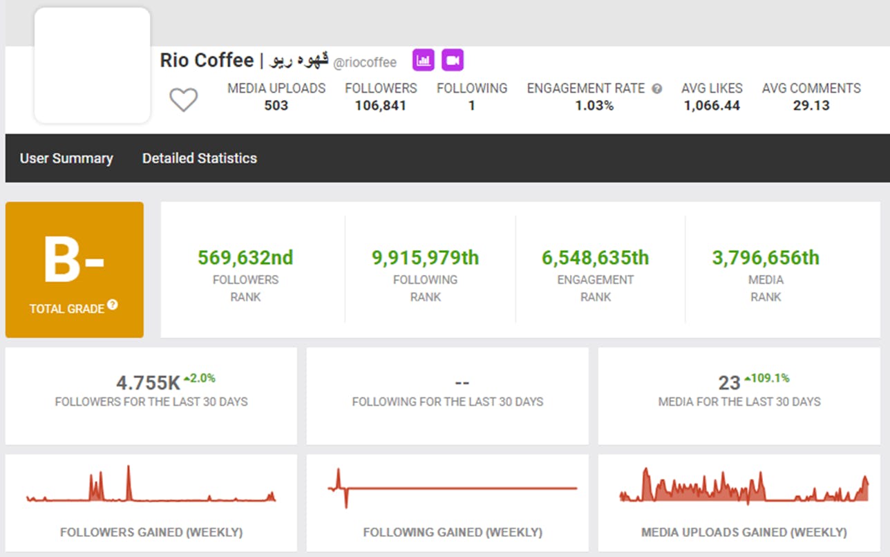Click the 23 media last 30 days value
This screenshot has height=557, width=890.
729,383
